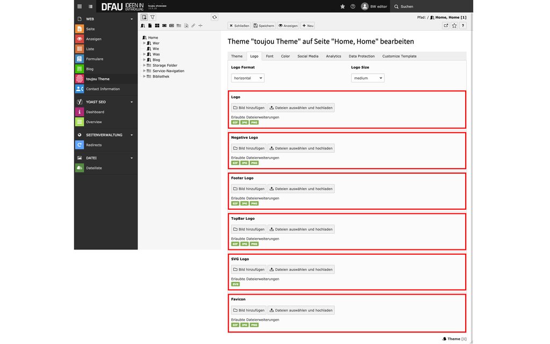550x344 pixels.
Task: Switch to the Color tab
Action: (x=285, y=56)
